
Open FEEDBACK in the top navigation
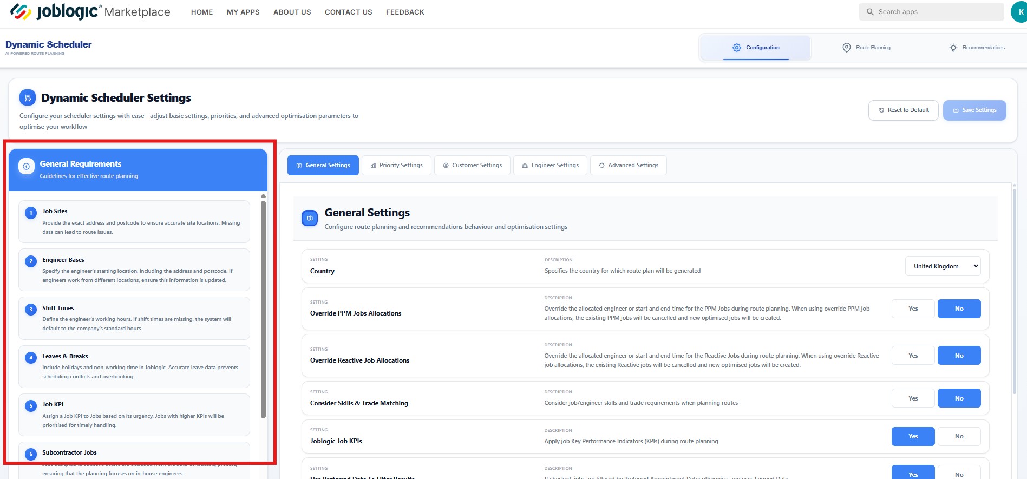405,12
